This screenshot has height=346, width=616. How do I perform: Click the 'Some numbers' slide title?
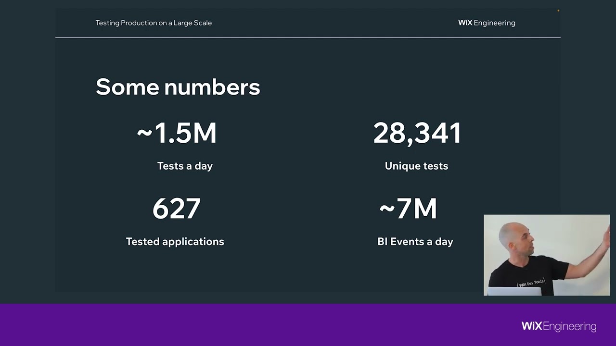(x=178, y=87)
